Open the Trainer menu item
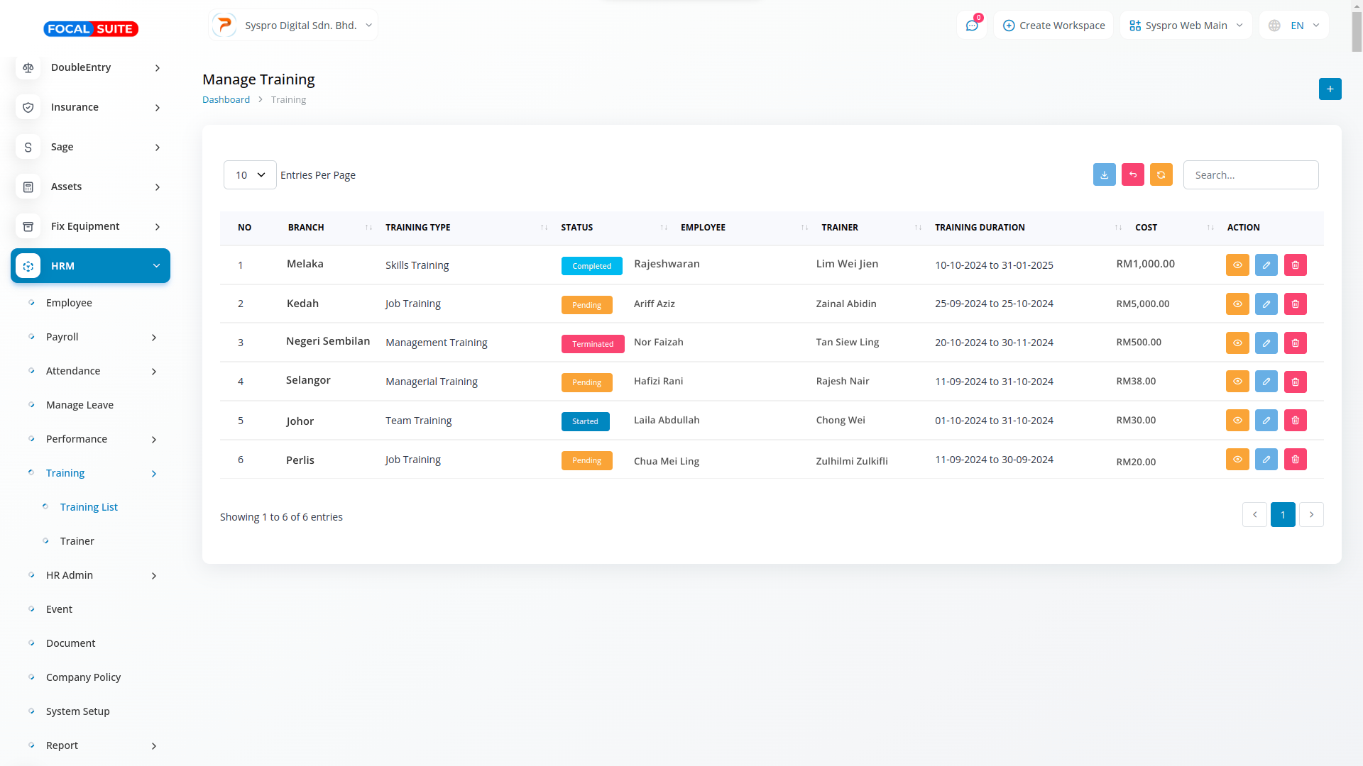 click(77, 541)
